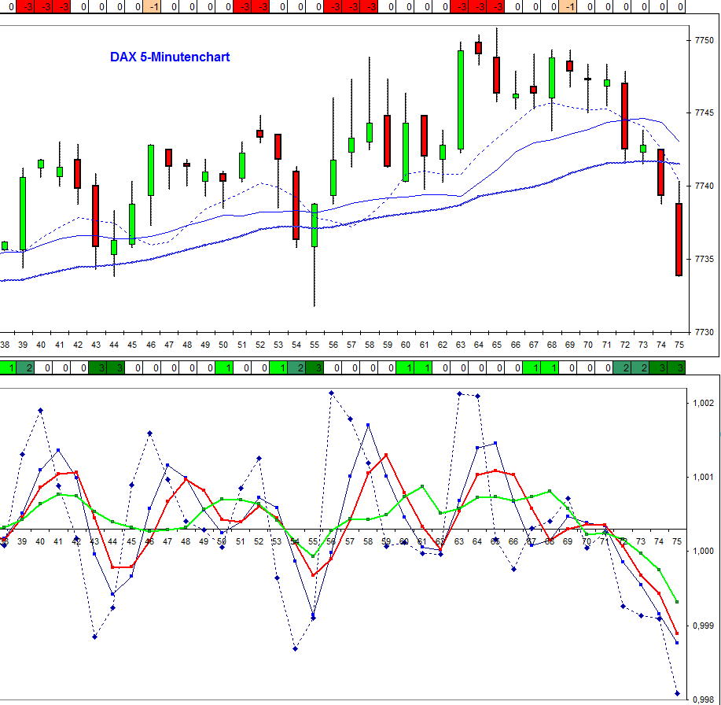Click last dark green 3 cell in lower signal row
Screen dimensions: 721x705
tap(677, 367)
